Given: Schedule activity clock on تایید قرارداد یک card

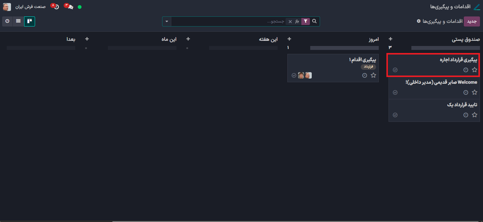Looking at the screenshot, I should pyautogui.click(x=466, y=115).
